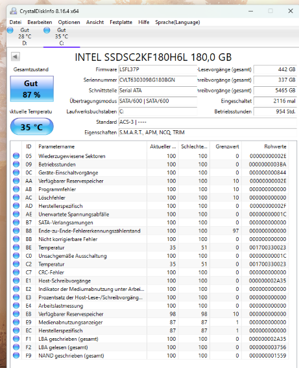
Task: Click status orb of LBA gelesen row
Action: pos(16,347)
